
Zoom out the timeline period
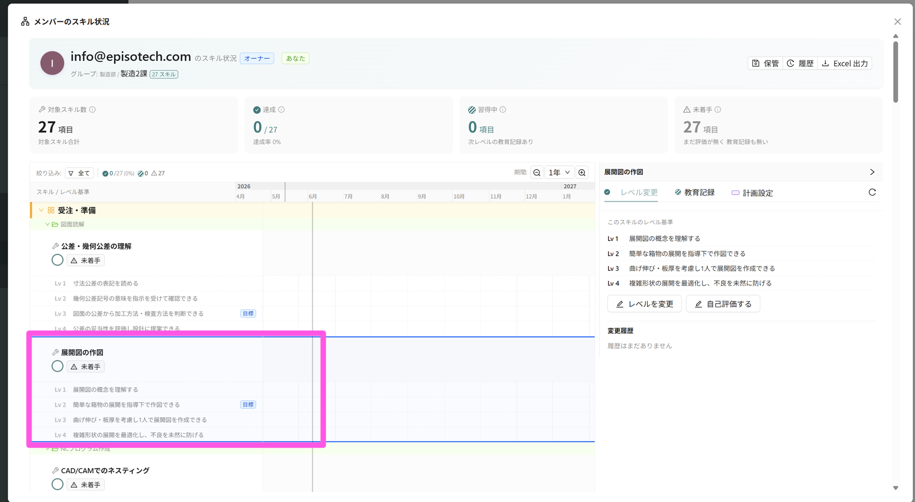coord(537,173)
